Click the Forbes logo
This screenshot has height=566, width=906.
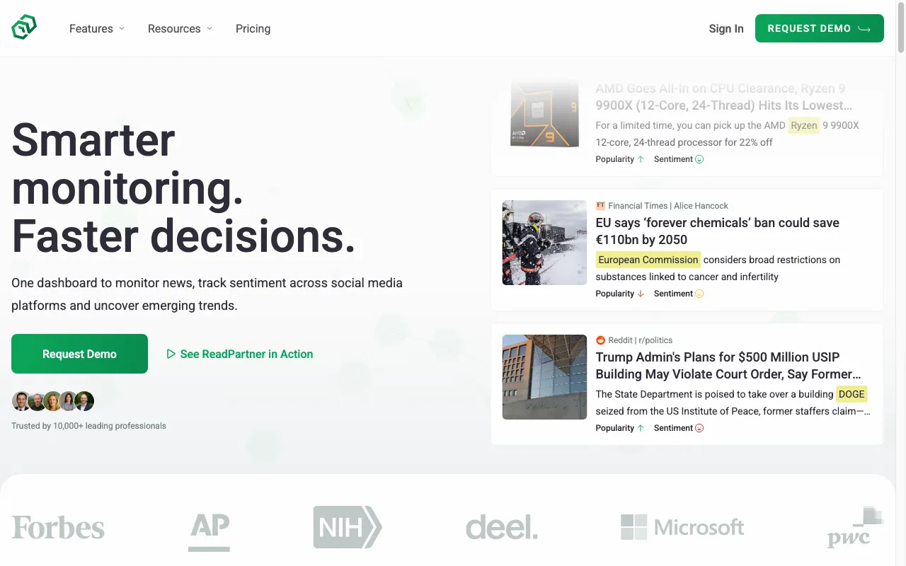click(58, 528)
